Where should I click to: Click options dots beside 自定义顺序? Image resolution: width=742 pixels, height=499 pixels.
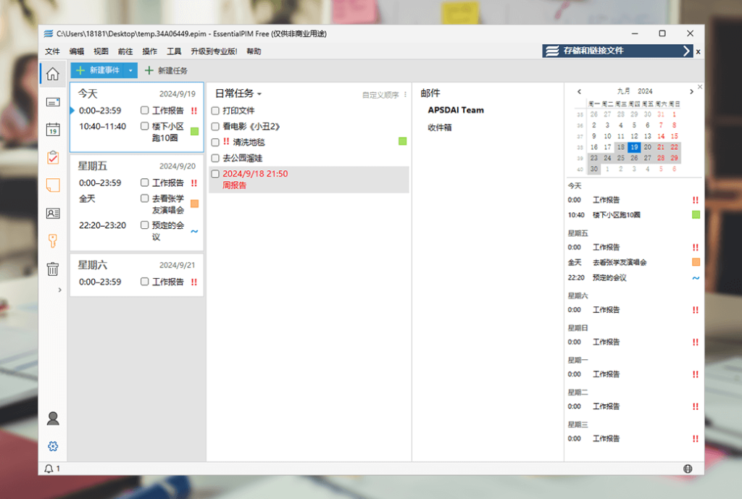pos(405,95)
